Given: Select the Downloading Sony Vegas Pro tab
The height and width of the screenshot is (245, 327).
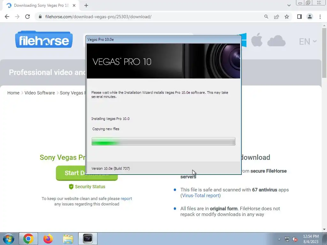Looking at the screenshot, I should [x=41, y=5].
